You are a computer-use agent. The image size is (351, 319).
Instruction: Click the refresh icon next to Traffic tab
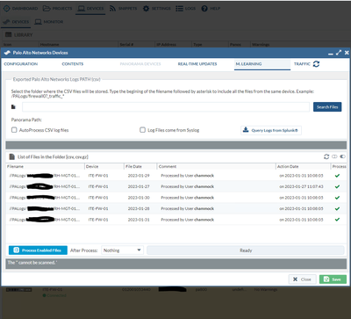pyautogui.click(x=316, y=63)
